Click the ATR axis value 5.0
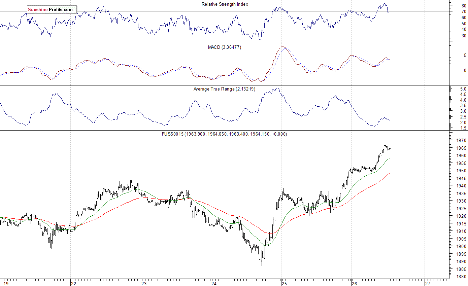The width and height of the screenshot is (468, 286). coord(463,89)
